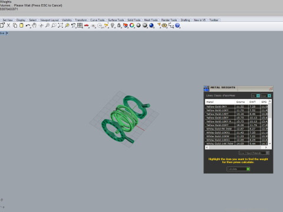Select the Pan hand tool
This screenshot has width=283, height=212.
pos(34,25)
